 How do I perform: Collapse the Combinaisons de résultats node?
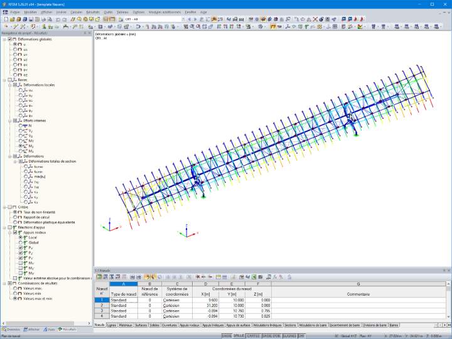(4, 283)
